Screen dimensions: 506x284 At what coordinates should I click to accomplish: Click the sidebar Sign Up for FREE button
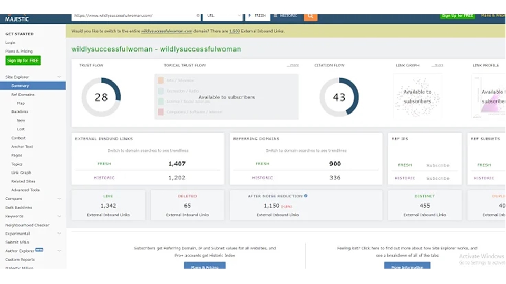tap(23, 60)
